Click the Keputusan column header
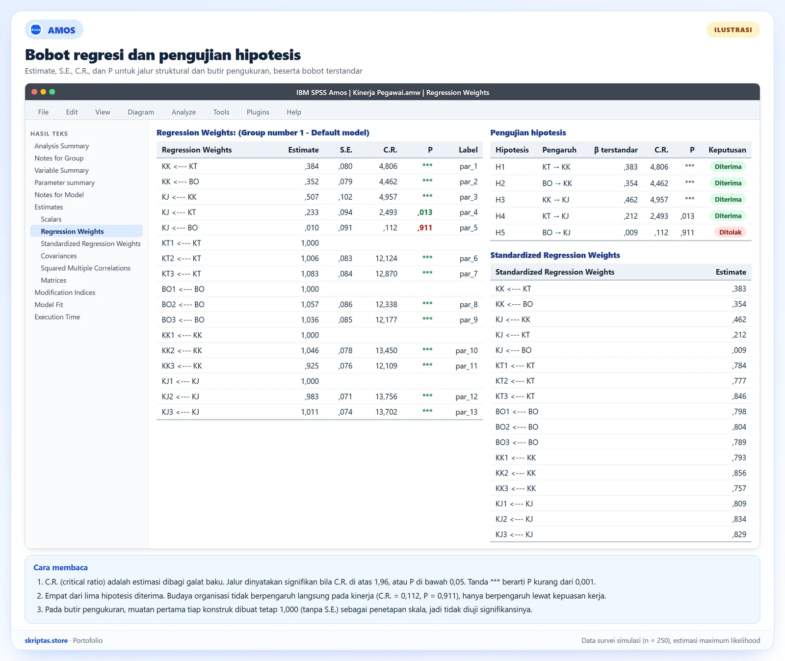The width and height of the screenshot is (785, 661). click(727, 150)
